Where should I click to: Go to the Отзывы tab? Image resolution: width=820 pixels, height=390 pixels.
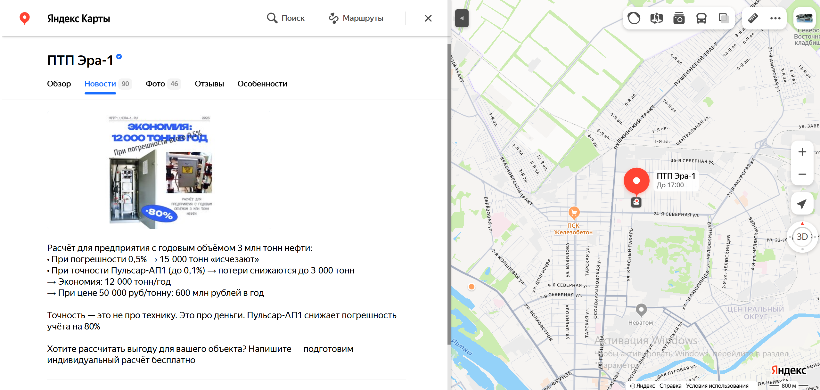[209, 84]
